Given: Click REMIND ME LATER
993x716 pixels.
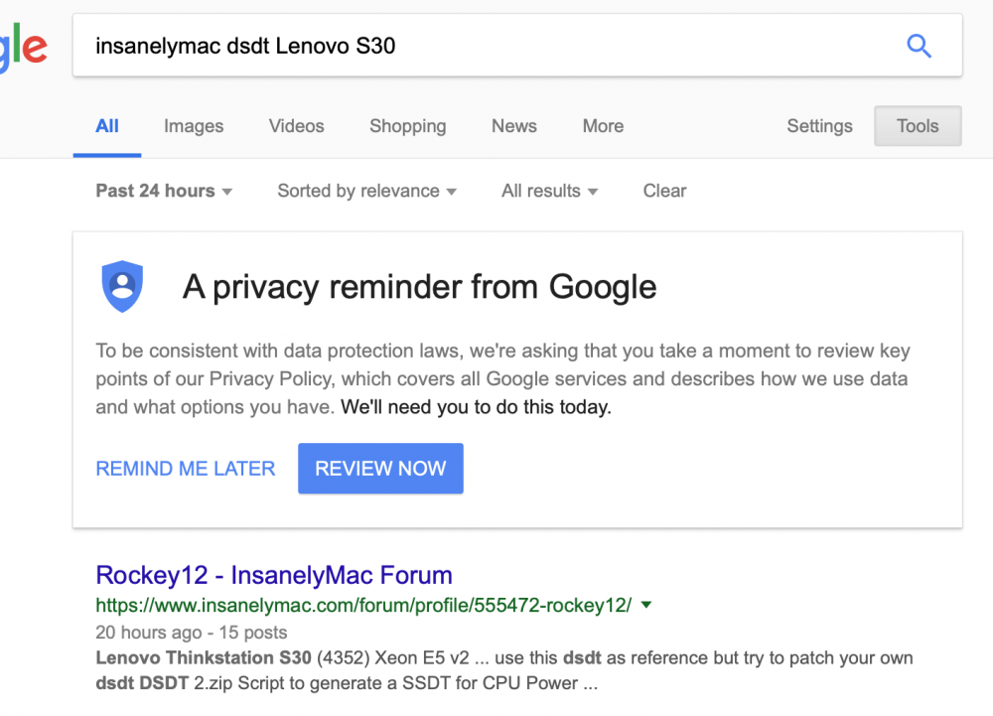Looking at the screenshot, I should click(186, 469).
